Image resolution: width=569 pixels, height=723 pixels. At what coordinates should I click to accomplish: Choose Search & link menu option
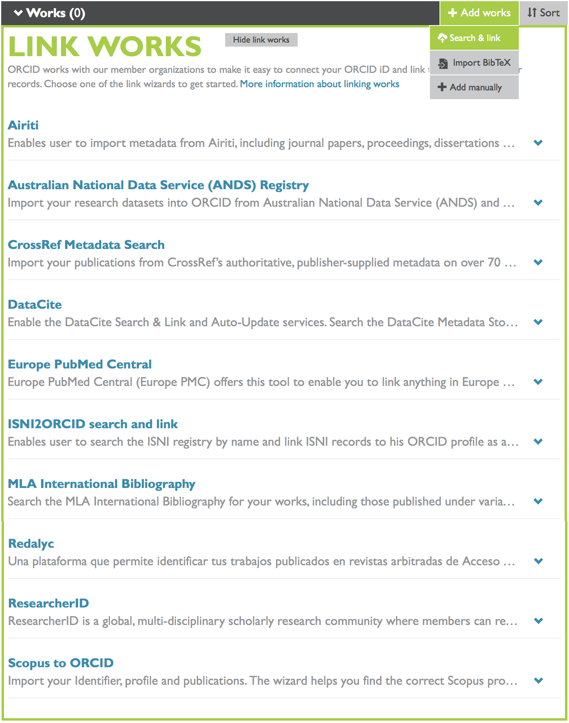click(x=474, y=38)
